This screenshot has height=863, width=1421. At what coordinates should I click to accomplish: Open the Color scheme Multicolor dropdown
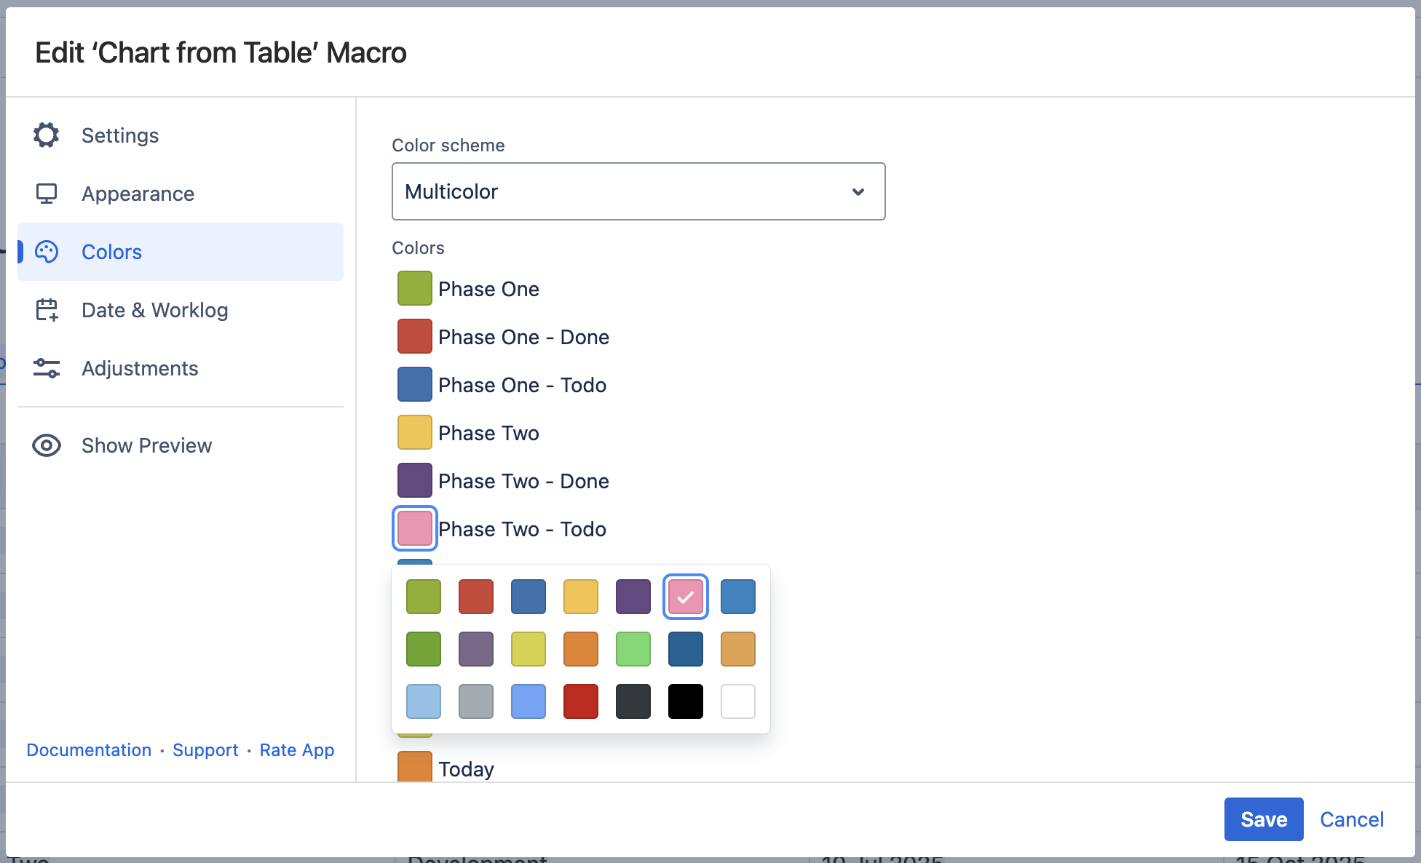click(626, 191)
